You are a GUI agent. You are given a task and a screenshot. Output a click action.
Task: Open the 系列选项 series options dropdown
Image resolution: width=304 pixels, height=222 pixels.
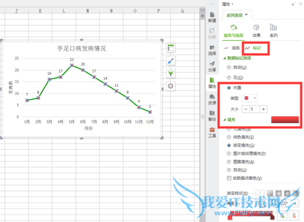click(237, 15)
